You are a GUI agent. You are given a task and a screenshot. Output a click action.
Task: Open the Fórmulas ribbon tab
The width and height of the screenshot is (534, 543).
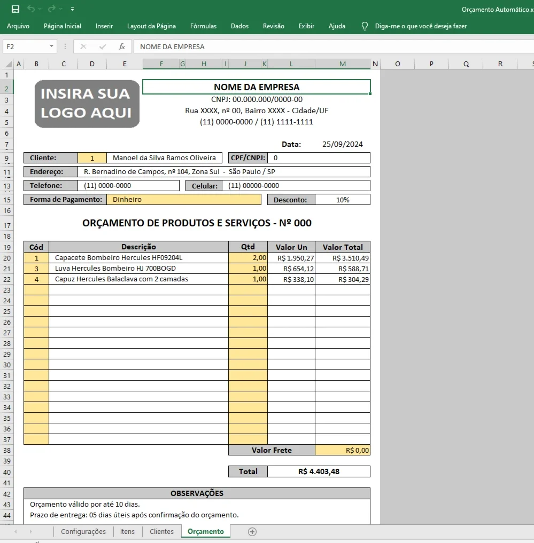203,26
